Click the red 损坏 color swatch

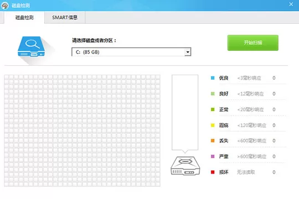click(x=213, y=172)
